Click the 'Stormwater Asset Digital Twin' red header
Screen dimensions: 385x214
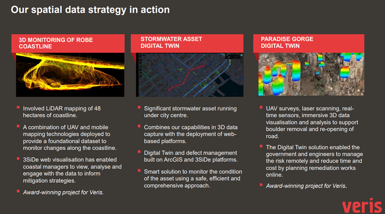tap(189, 43)
